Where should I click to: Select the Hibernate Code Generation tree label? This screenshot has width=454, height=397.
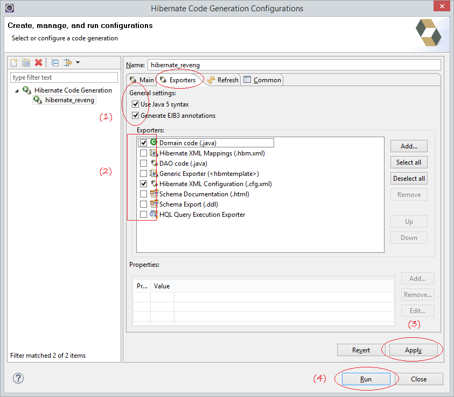click(73, 90)
